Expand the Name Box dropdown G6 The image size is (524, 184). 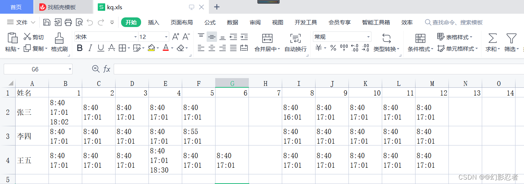coord(70,69)
